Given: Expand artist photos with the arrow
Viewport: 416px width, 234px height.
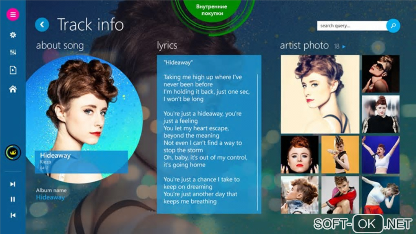Looking at the screenshot, I should tap(344, 47).
